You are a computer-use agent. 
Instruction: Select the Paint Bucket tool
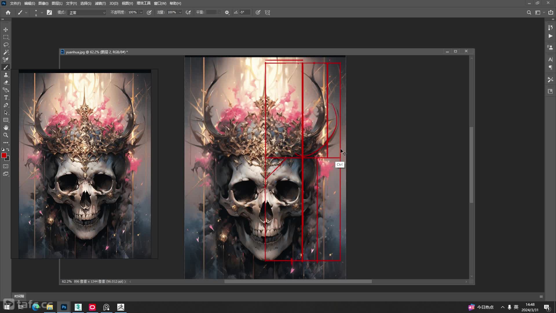pos(6,90)
